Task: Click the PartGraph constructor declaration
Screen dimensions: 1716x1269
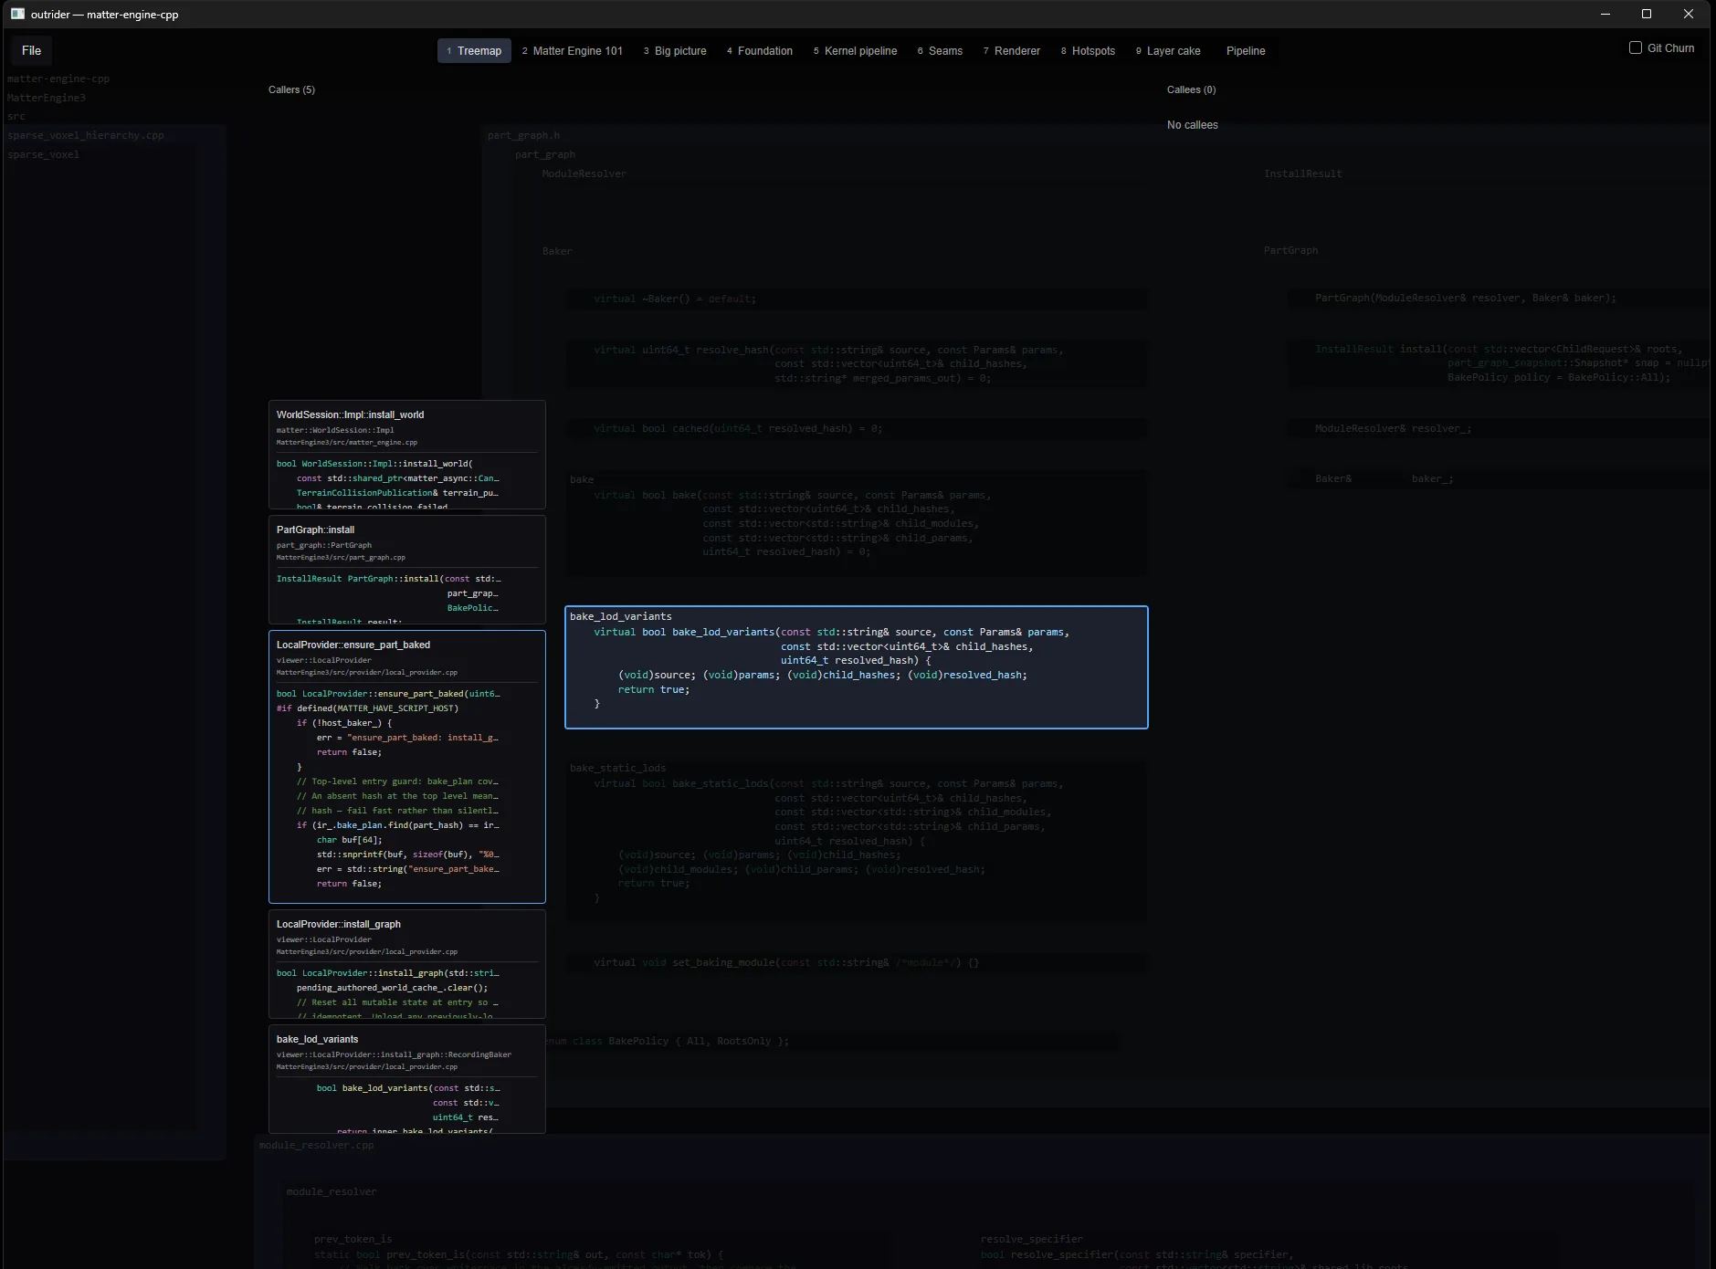Action: click(1466, 298)
